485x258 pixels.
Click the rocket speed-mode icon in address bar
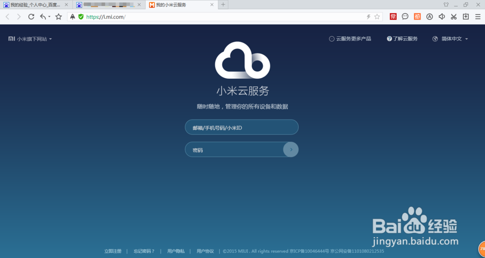point(72,16)
